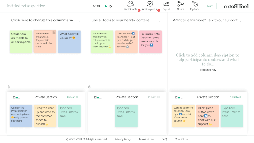The height and width of the screenshot is (143, 254).
Task: Open the Privacy Policy link
Action: [123, 139]
